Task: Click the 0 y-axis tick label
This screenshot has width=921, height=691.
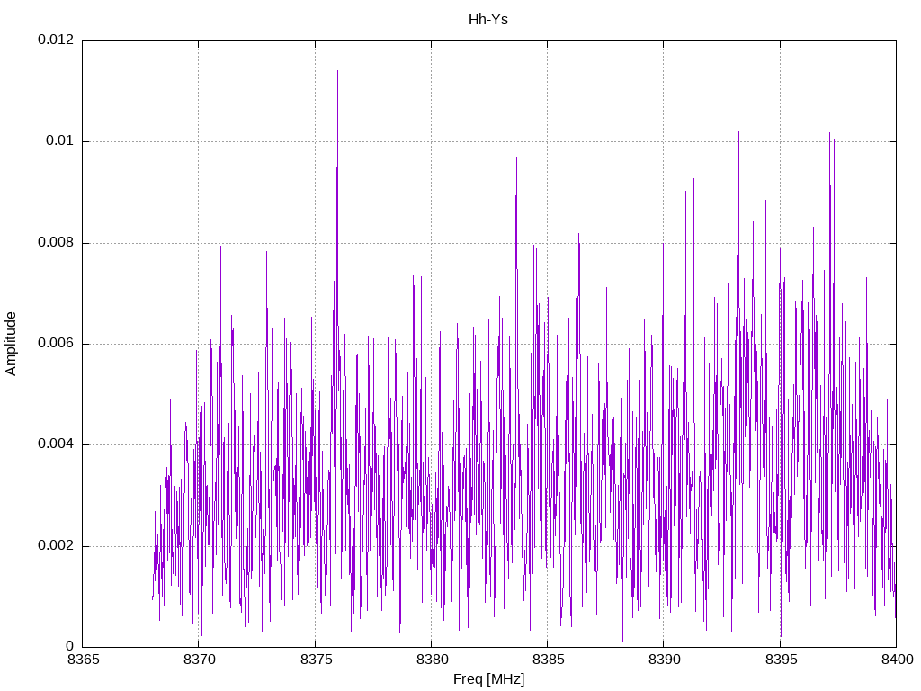Action: [x=70, y=646]
